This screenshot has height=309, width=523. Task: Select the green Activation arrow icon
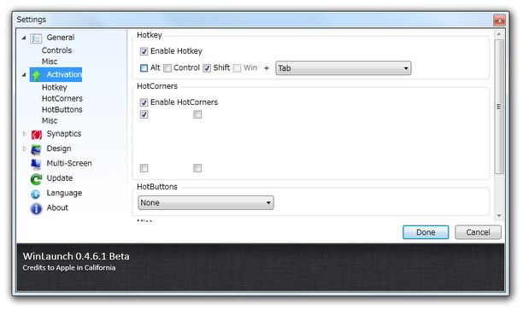tap(36, 75)
